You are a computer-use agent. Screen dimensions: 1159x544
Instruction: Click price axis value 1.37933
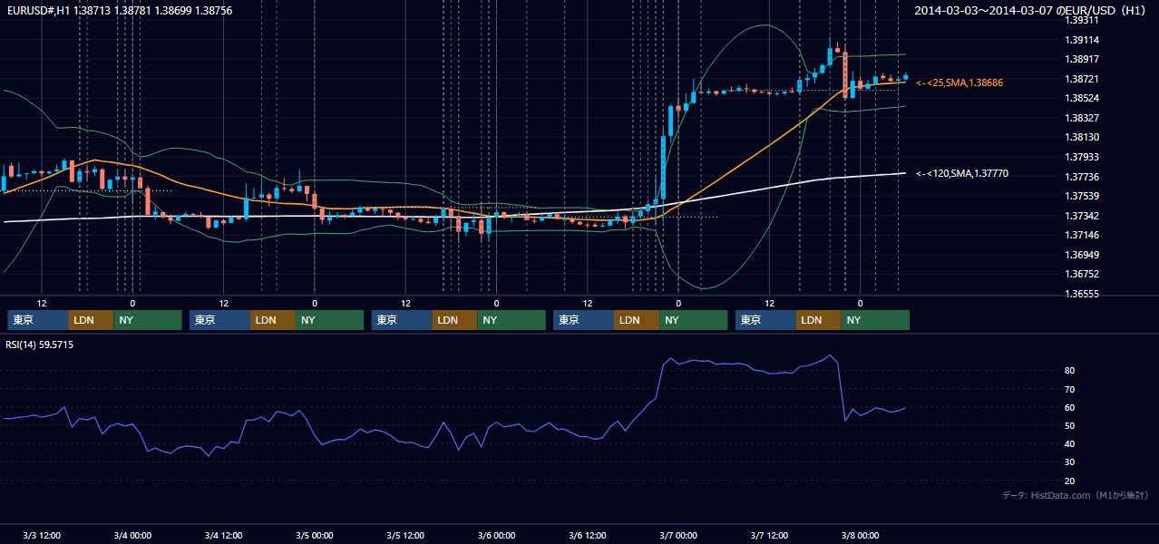point(1081,157)
